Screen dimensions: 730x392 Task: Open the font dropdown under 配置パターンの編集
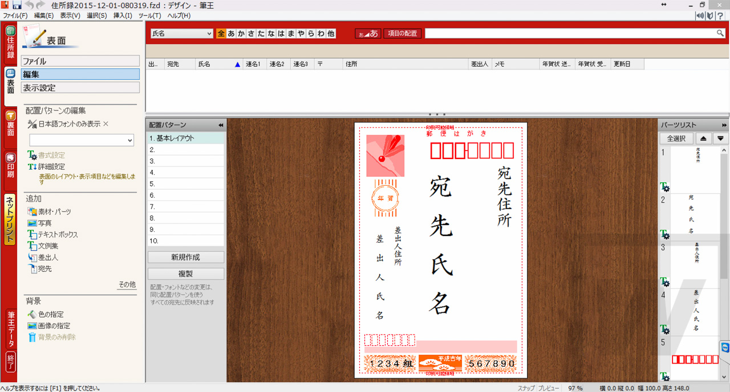82,140
